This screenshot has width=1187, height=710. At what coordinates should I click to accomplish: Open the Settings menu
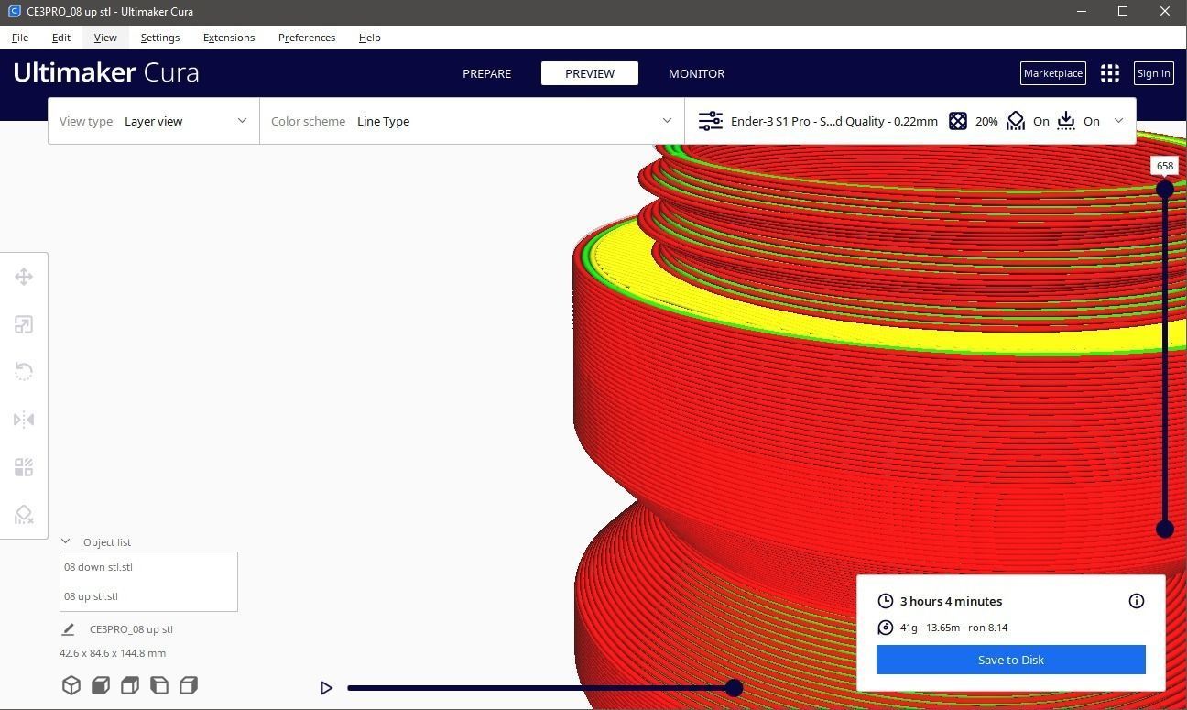(160, 38)
